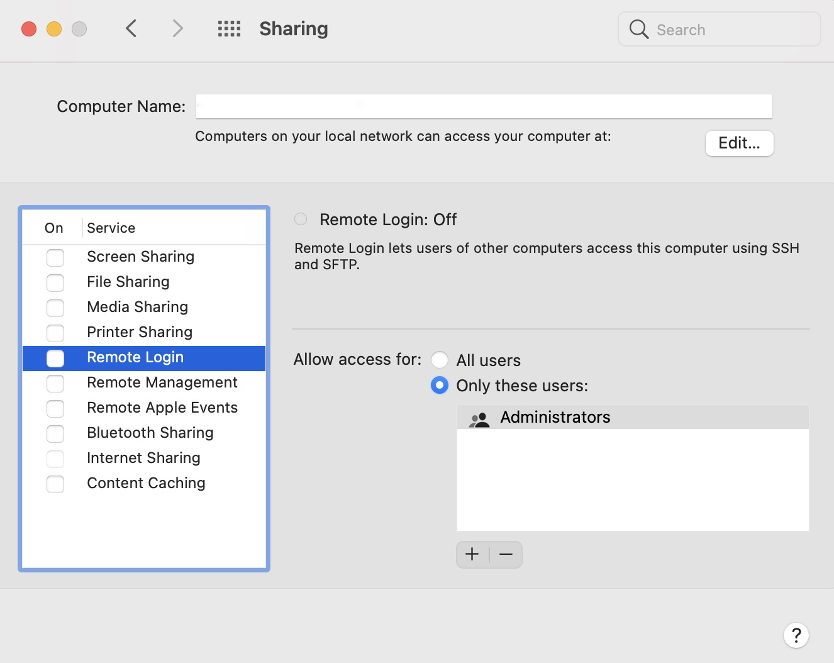Image resolution: width=834 pixels, height=663 pixels.
Task: Select Only these users radio button
Action: [440, 385]
